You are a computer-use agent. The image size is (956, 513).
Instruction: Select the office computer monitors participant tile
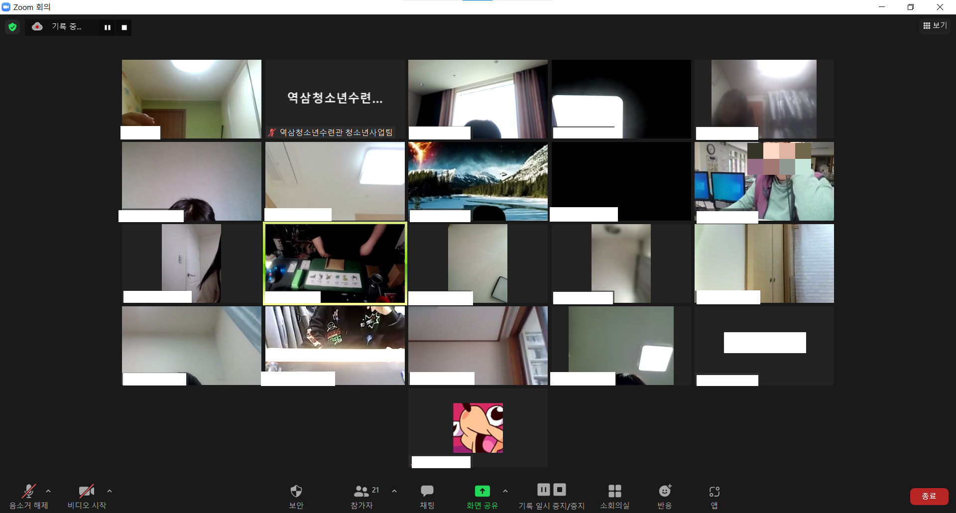tap(764, 181)
